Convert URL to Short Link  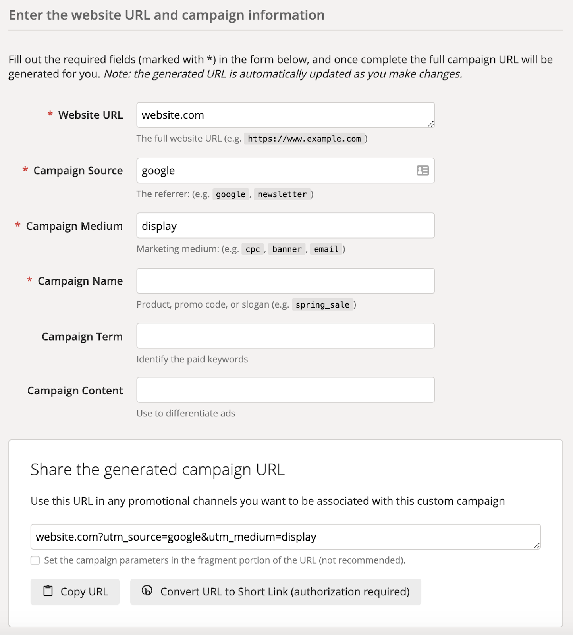point(276,592)
